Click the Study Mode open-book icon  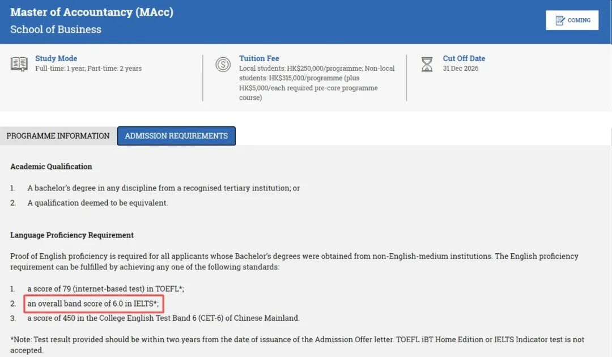pos(19,64)
